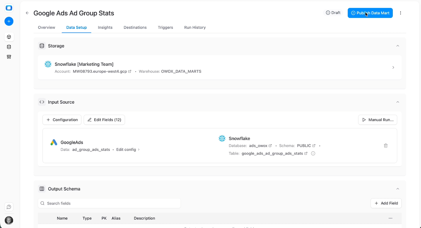
Task: Click the GoogleAds logo icon
Action: [54, 142]
